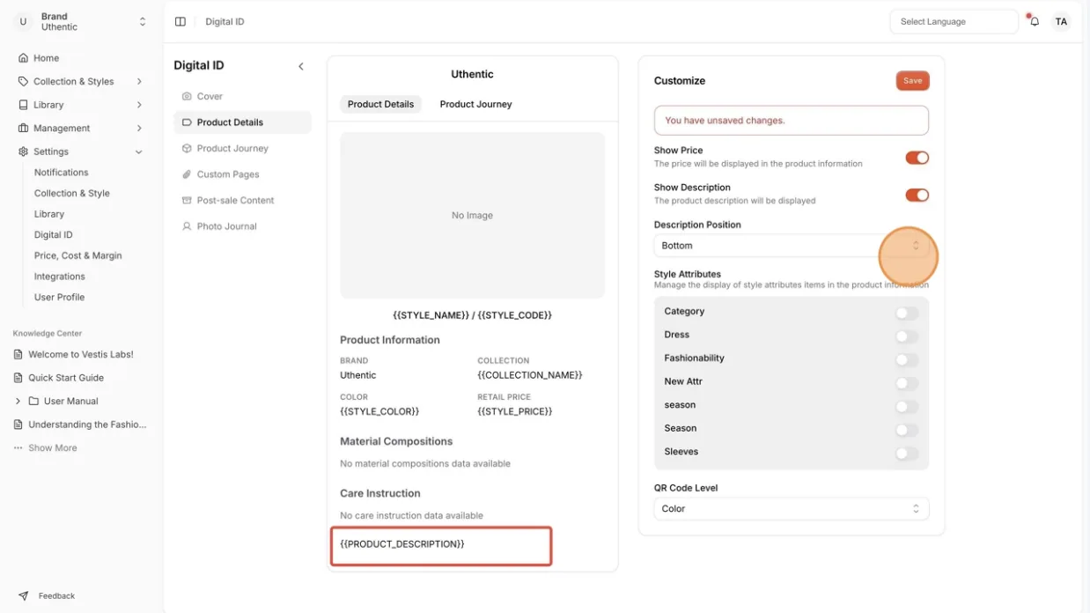Click the U brand logo badge

point(23,22)
